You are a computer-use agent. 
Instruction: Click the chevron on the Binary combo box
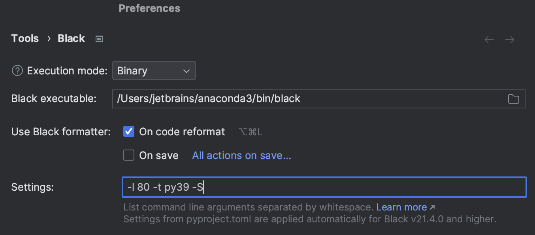tap(186, 70)
